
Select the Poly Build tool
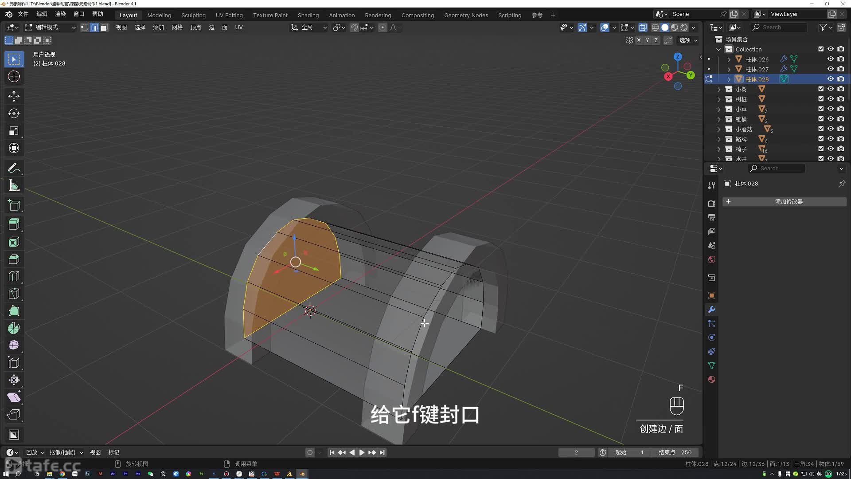pos(14,311)
